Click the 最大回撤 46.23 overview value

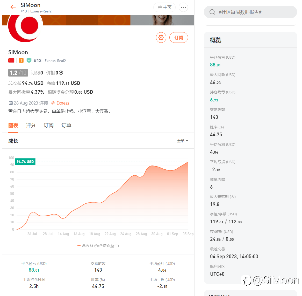[x=215, y=82]
